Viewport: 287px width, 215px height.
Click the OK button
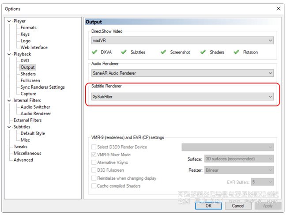208,206
